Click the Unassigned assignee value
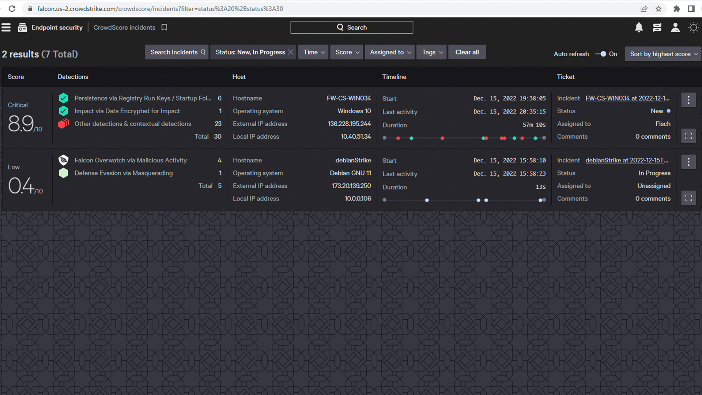The height and width of the screenshot is (395, 702). 654,186
